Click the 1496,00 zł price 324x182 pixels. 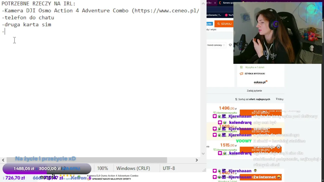tap(228, 108)
